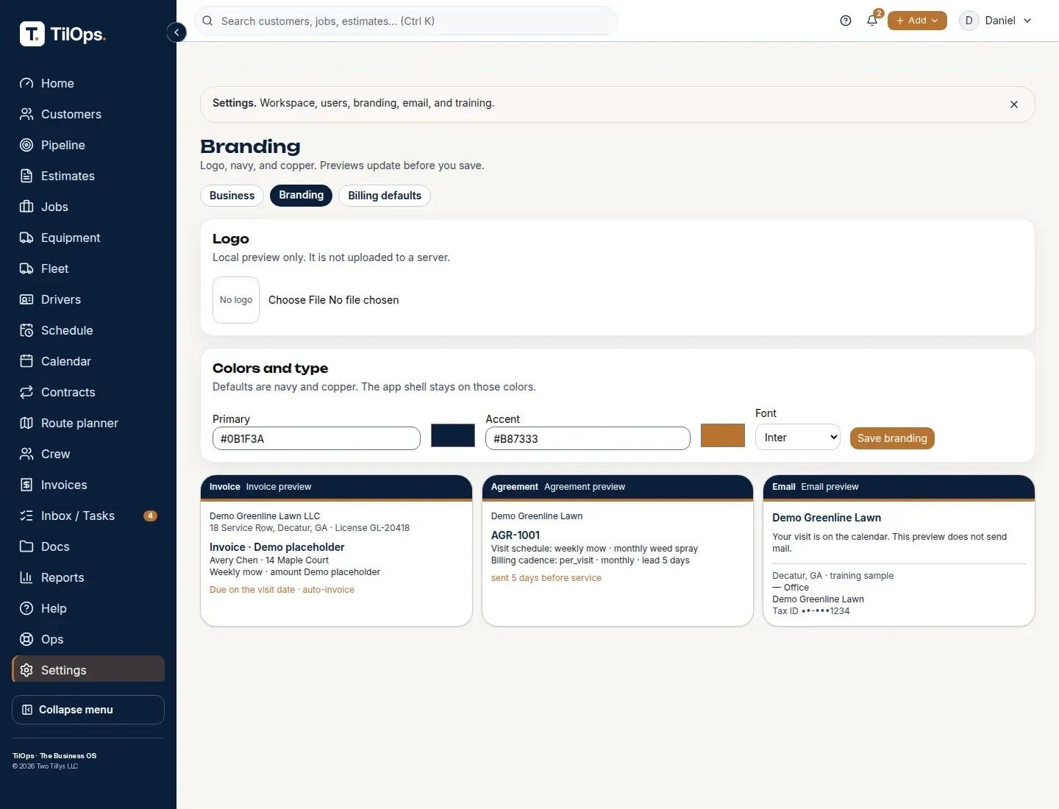Viewport: 1059px width, 809px height.
Task: Switch to the Business tab
Action: point(232,196)
